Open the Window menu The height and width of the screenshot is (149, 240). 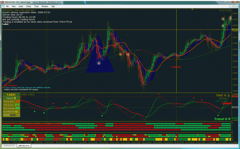[45, 7]
